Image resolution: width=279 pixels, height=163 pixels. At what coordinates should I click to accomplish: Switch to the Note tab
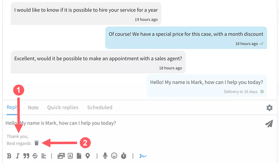pos(33,108)
